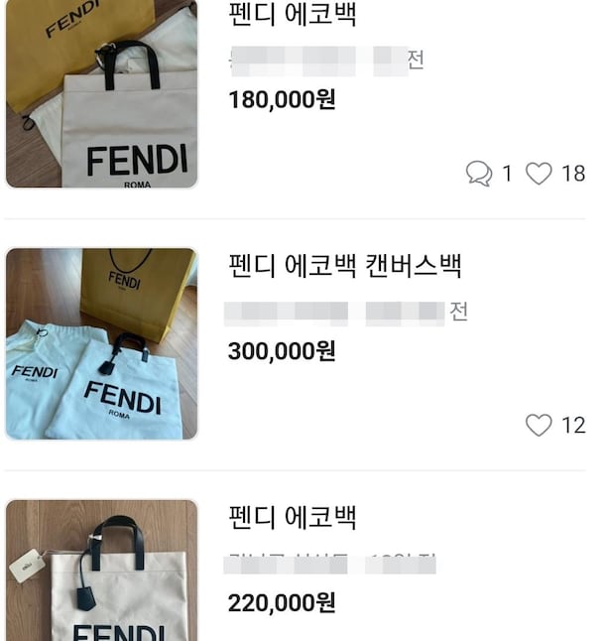Viewport: 611px width, 641px height.
Task: Click blurred location text above 220,000원
Action: [329, 564]
